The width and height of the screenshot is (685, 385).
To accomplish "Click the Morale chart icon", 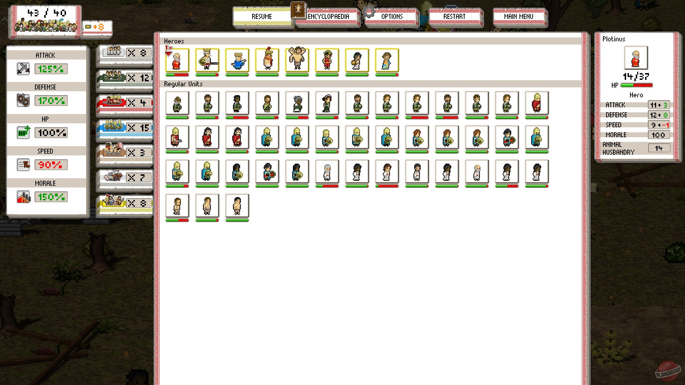I will tap(23, 197).
